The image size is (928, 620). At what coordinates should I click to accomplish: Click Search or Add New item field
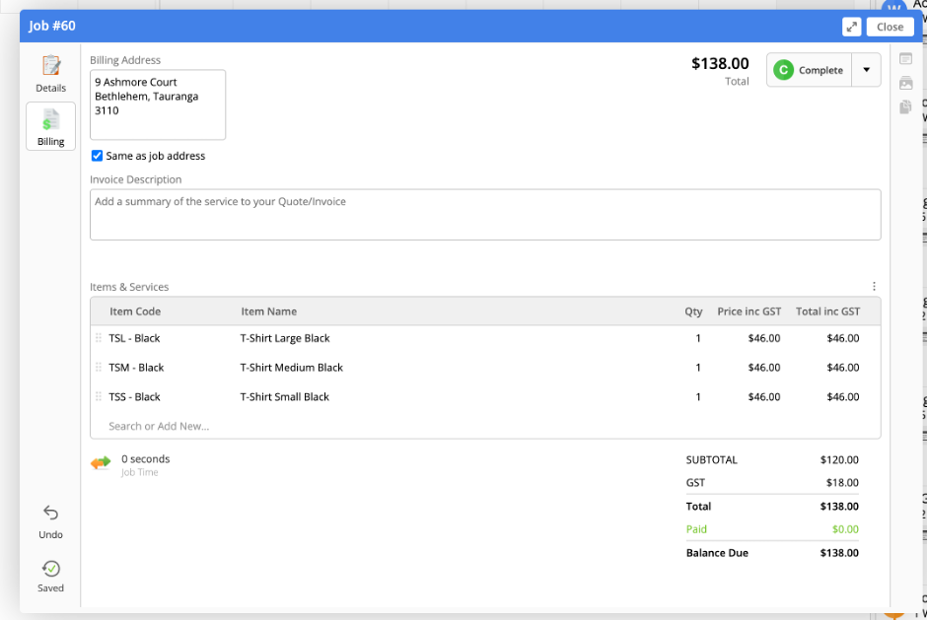(159, 426)
